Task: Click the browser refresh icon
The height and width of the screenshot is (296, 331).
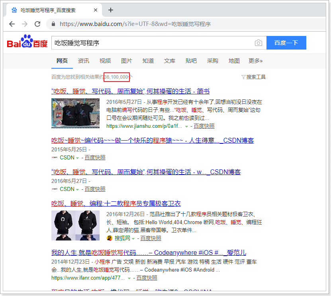Action: (x=37, y=24)
